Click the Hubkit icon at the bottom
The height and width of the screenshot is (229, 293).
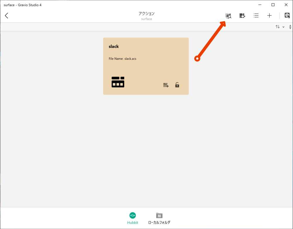[x=133, y=216]
